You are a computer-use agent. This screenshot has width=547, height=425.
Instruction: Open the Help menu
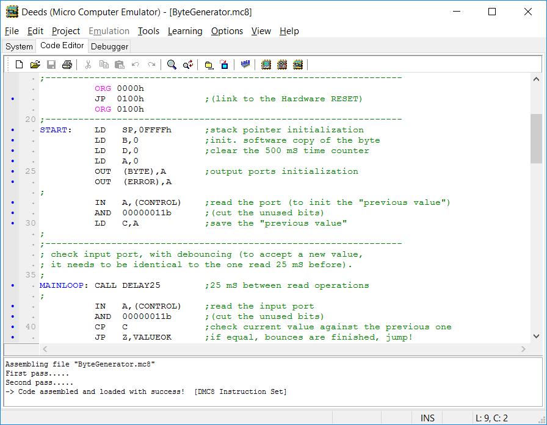[289, 31]
